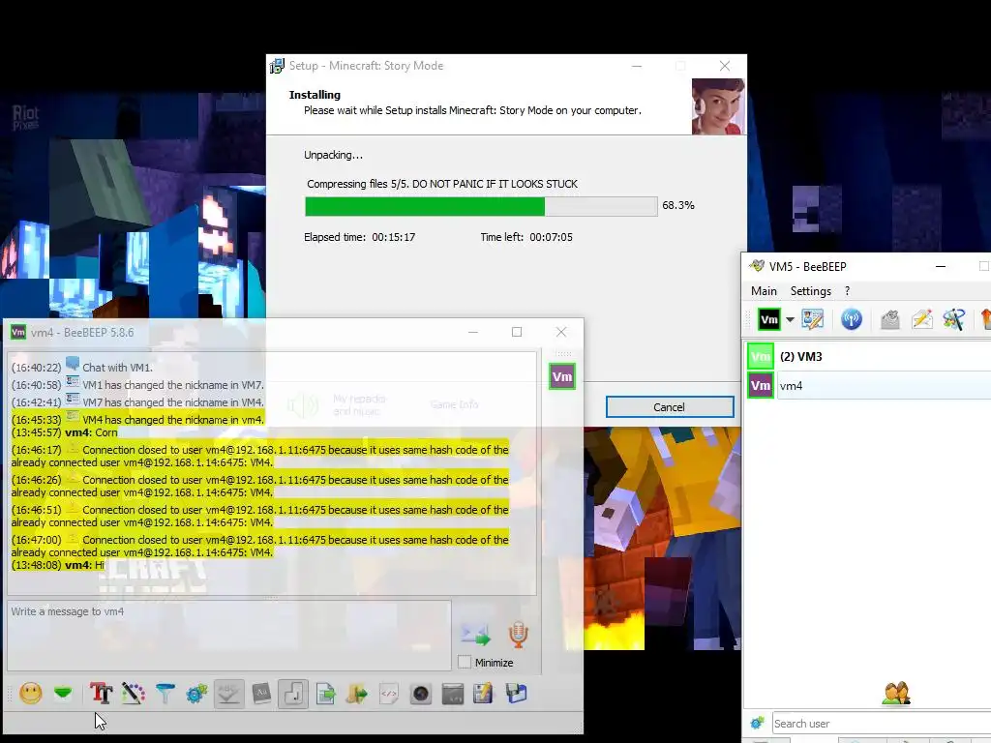
Task: Select the vm4 user in list
Action: [867, 385]
